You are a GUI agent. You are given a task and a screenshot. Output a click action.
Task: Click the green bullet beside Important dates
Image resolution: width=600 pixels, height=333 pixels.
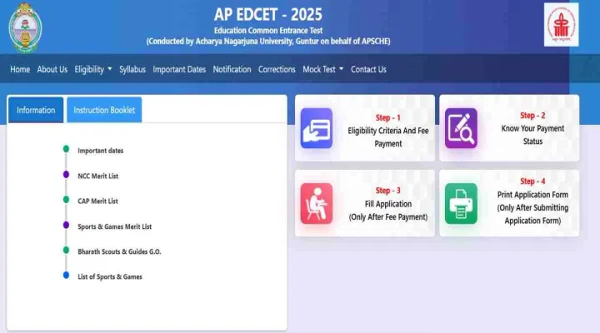pyautogui.click(x=66, y=149)
